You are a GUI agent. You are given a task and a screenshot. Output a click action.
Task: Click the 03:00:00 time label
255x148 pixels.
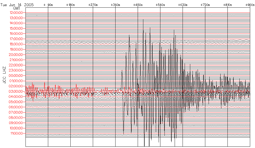click(16, 91)
